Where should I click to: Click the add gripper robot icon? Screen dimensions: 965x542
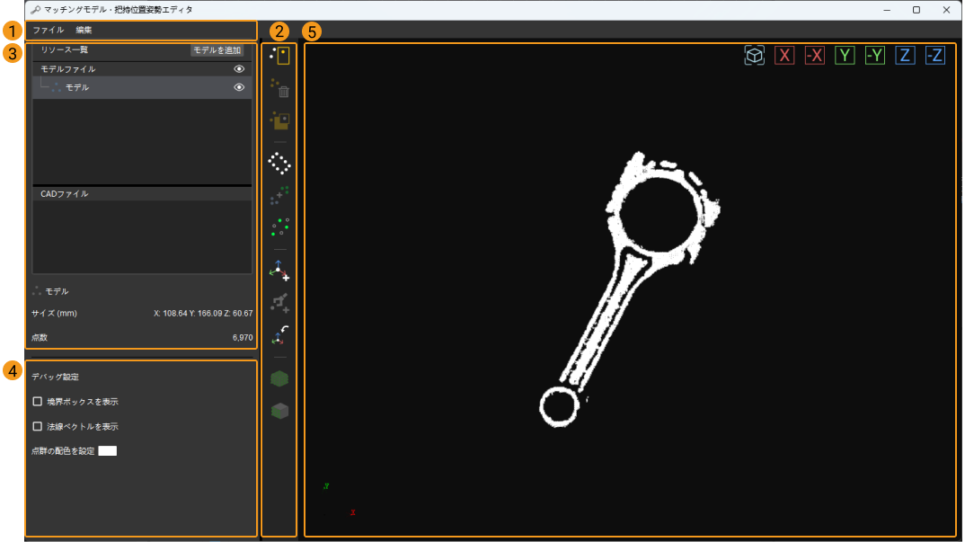(x=280, y=303)
